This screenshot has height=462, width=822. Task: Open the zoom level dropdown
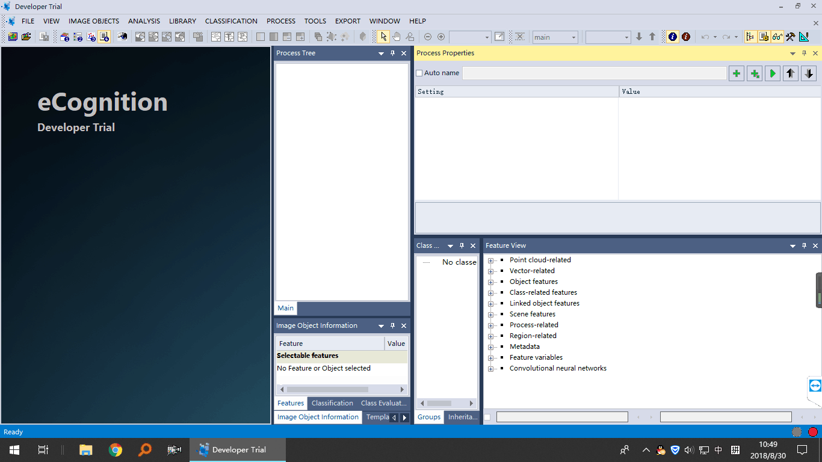[x=487, y=37]
